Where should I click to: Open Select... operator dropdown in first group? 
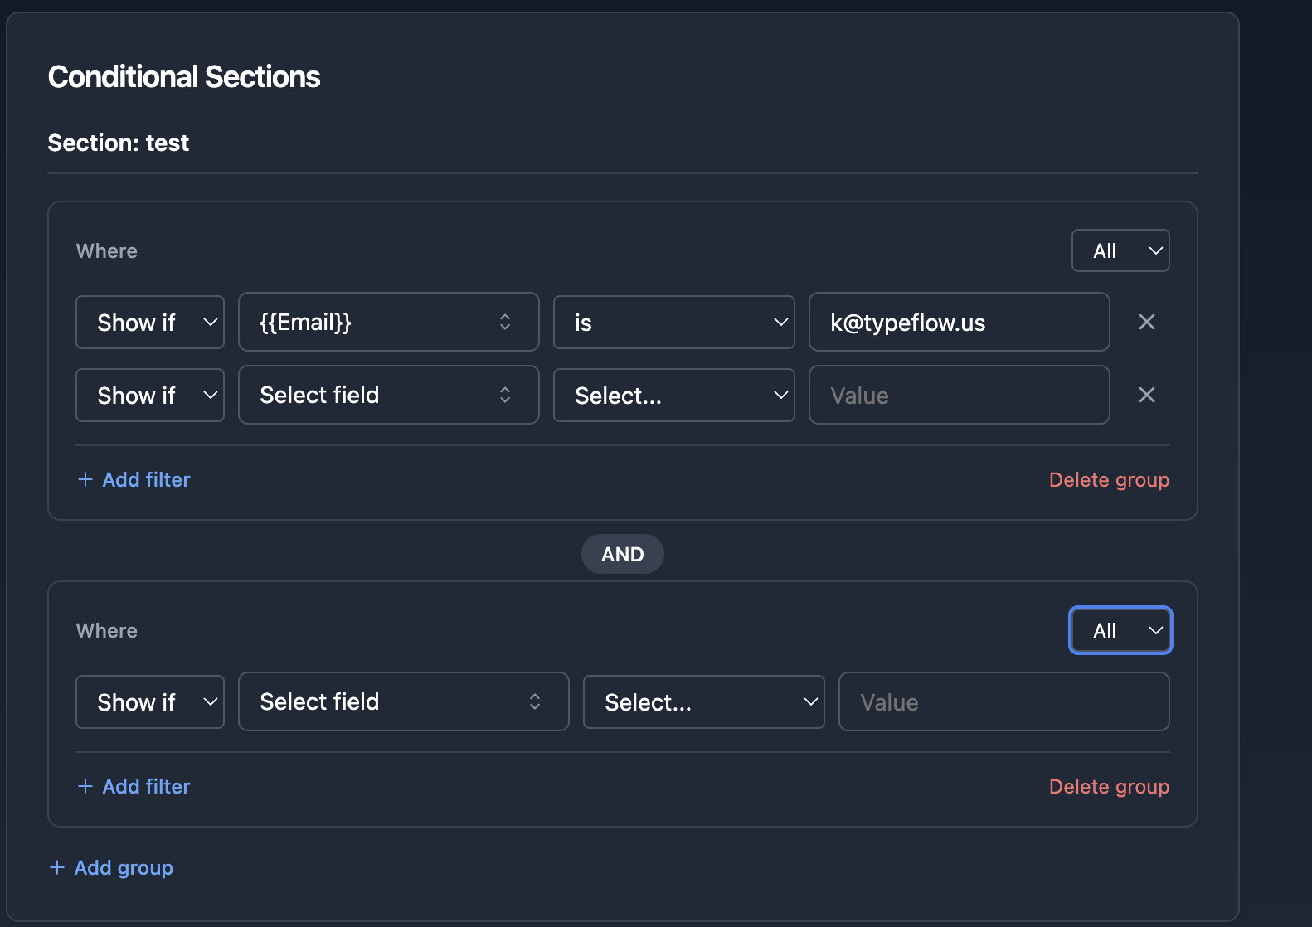[673, 395]
